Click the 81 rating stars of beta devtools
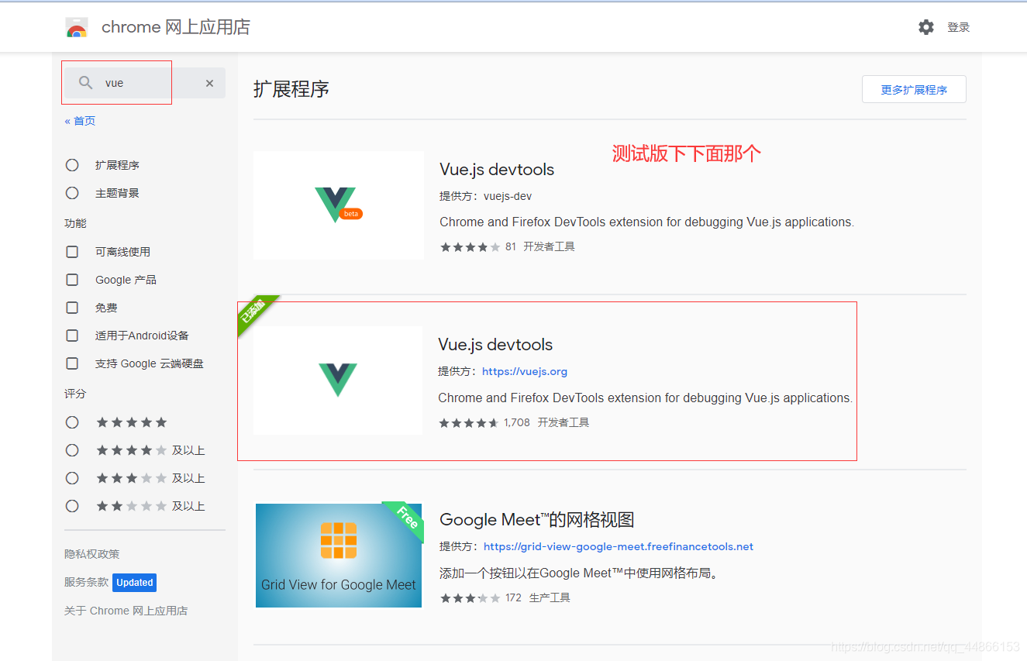 coord(470,247)
